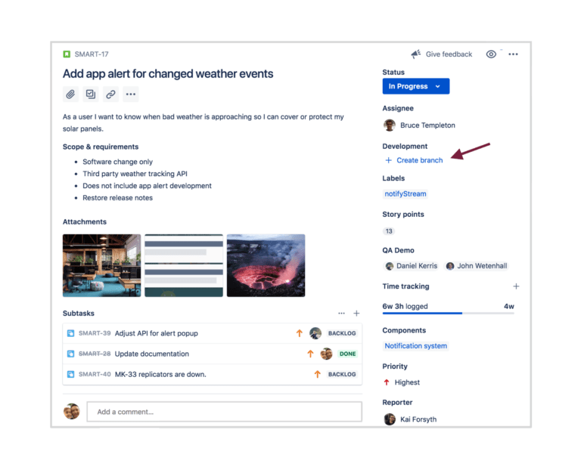This screenshot has width=581, height=470.
Task: Click the Scope & requirements heading
Action: click(x=101, y=147)
